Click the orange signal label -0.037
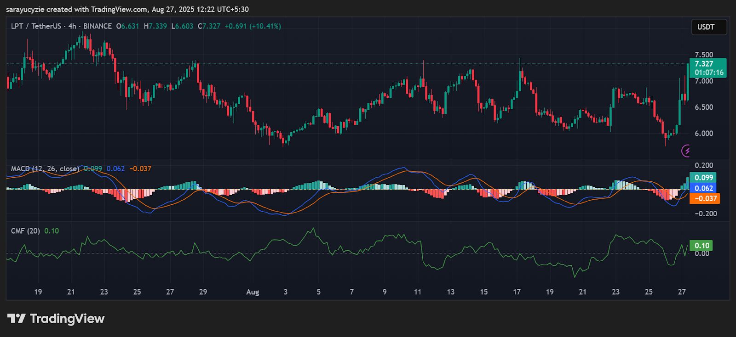 click(705, 198)
